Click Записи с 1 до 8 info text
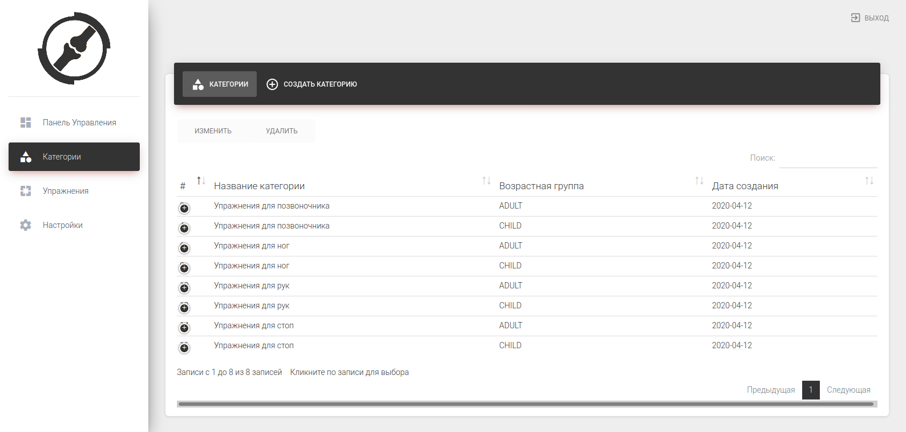Viewport: 906px width, 432px height. coord(229,372)
